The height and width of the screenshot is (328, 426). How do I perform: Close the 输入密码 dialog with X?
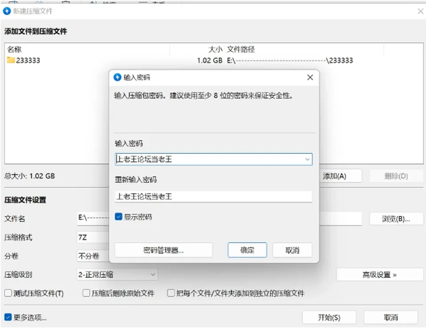point(310,77)
